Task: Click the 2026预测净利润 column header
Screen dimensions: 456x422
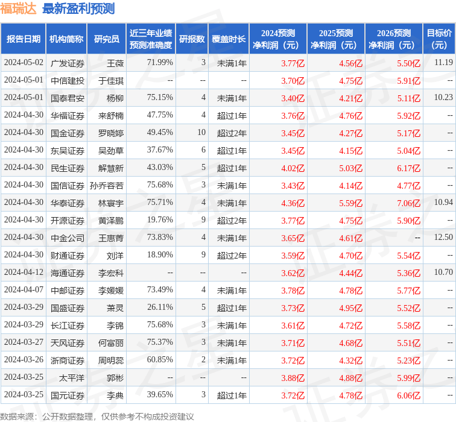Action: (x=393, y=39)
